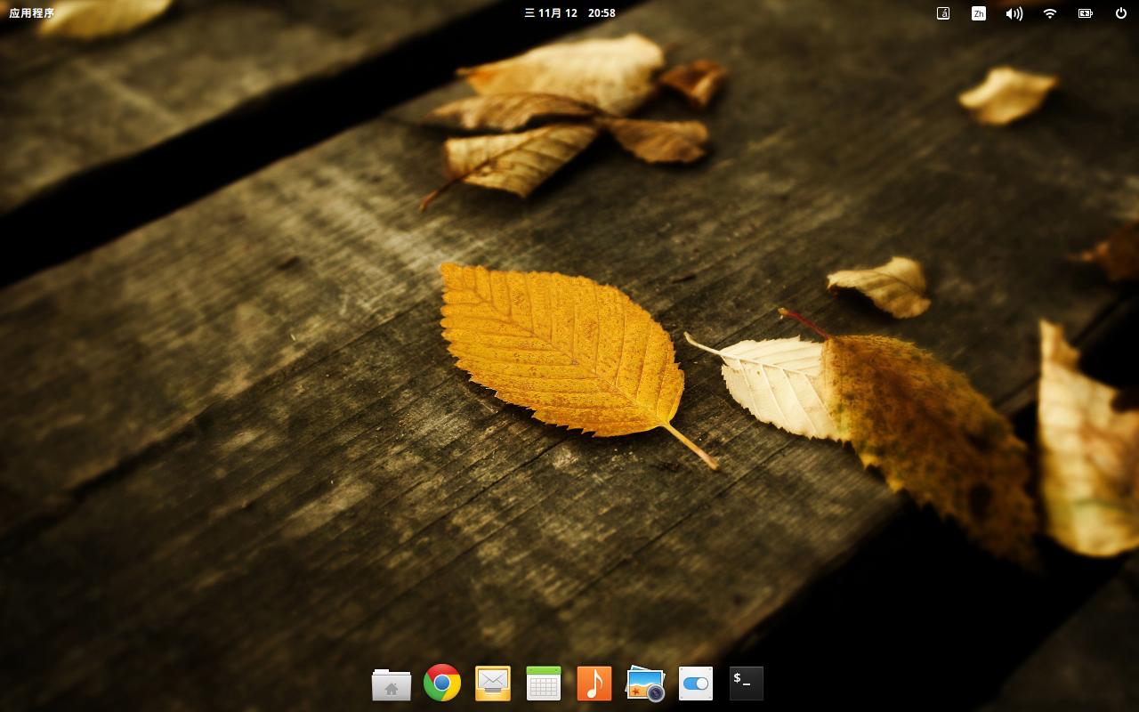Open System Settings from the dock
The image size is (1139, 712).
coord(696,684)
